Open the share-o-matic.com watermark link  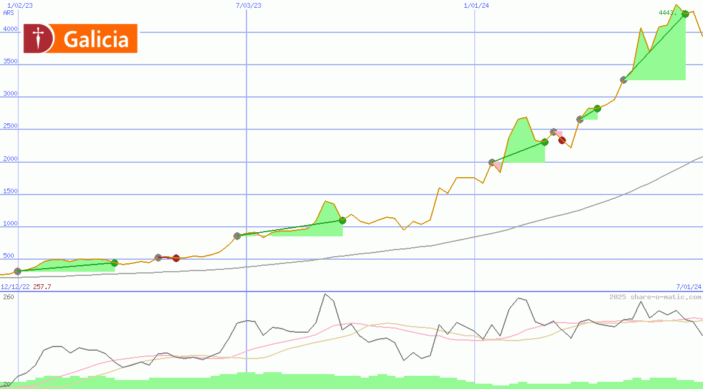click(x=655, y=297)
